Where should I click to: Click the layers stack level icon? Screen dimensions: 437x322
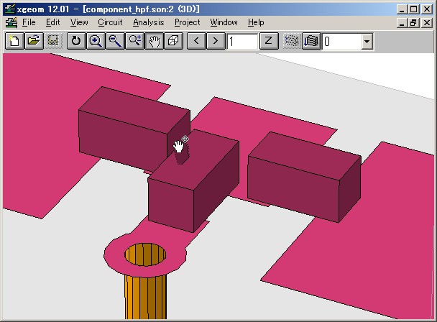coord(311,41)
